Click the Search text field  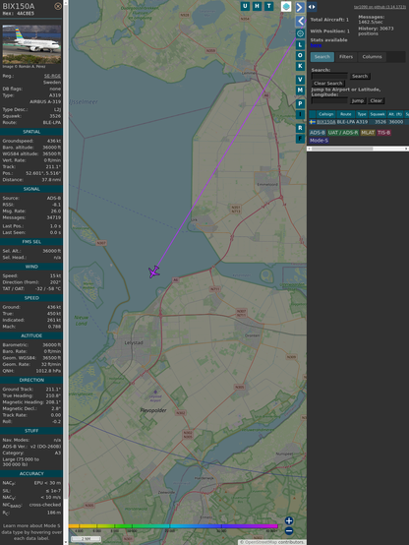[329, 76]
